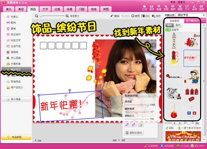This screenshot has width=207, height=149.
Task: Open the DIY礼物 gift option
Action: [x=183, y=146]
